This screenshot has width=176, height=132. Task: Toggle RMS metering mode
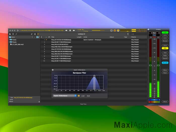tap(165, 48)
